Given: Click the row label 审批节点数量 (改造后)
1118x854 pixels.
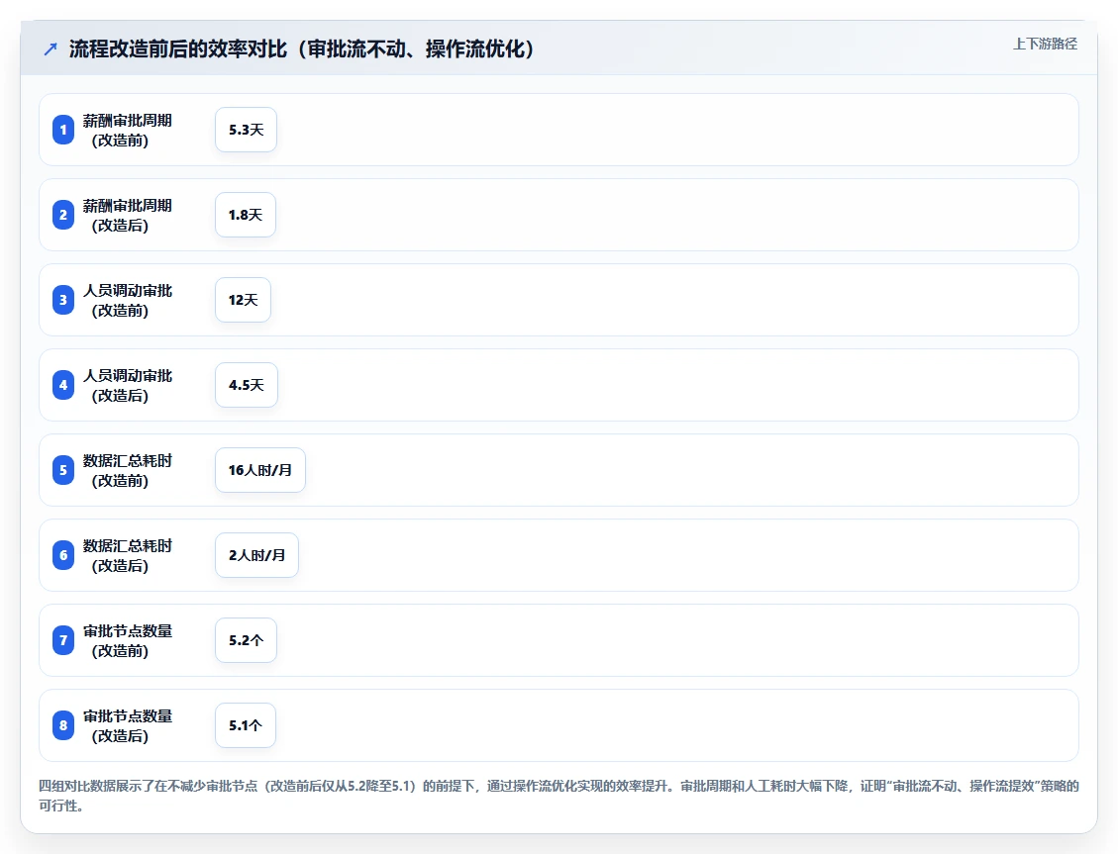Looking at the screenshot, I should (x=128, y=725).
